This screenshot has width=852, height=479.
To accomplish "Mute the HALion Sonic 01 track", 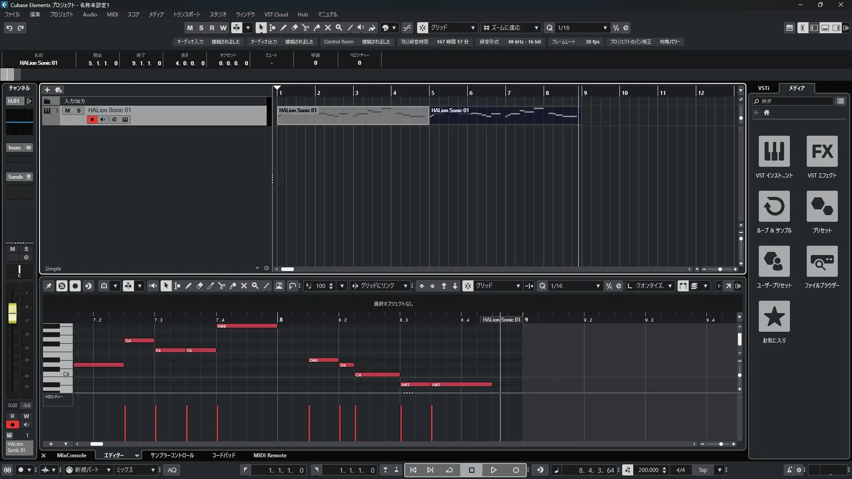I will pos(67,110).
